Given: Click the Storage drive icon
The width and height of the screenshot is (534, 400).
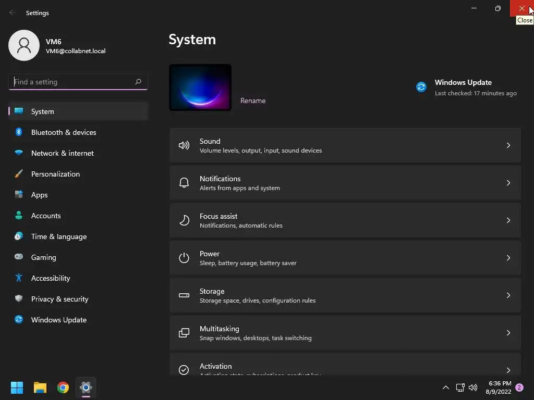Looking at the screenshot, I should pos(184,295).
